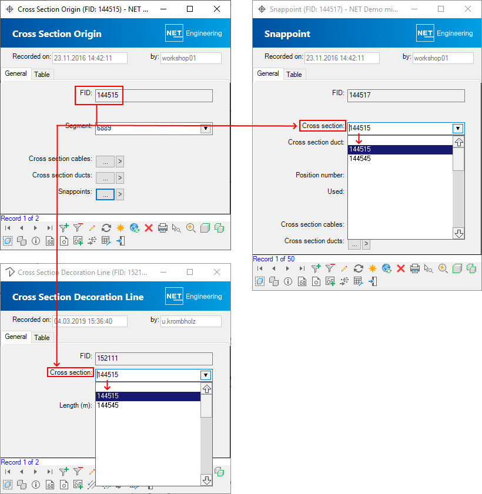Open the Segment dropdown in Cross Section Origin

click(205, 129)
